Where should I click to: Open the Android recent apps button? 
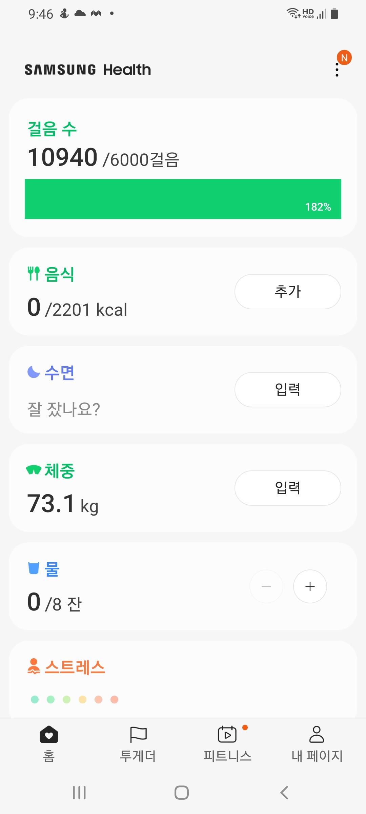(79, 793)
